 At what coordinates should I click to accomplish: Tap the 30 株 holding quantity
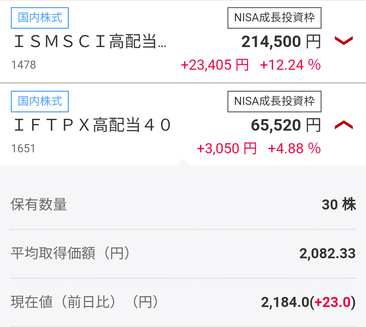tap(339, 205)
